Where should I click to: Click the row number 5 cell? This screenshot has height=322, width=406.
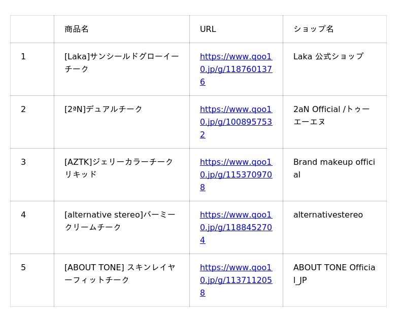[32, 280]
